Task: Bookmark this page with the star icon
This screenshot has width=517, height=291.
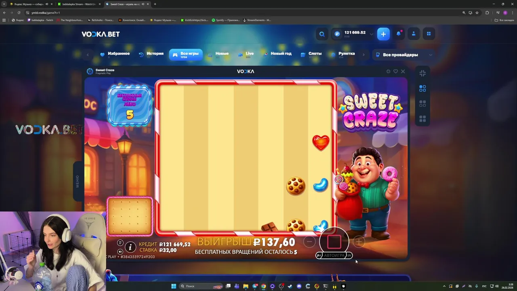Action: pos(477,13)
